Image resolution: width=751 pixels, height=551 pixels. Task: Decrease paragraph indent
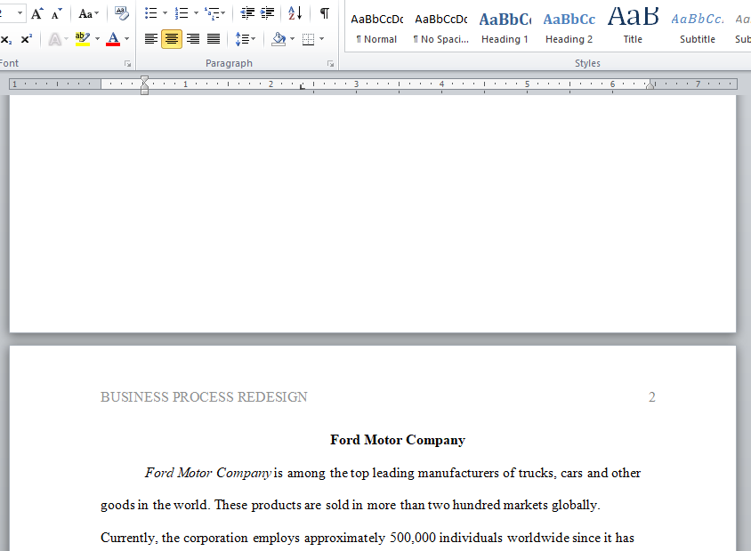click(x=247, y=13)
